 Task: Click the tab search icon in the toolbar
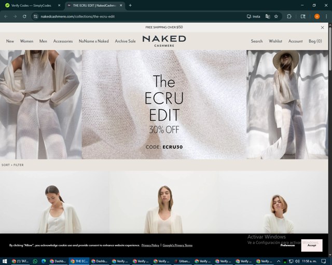pos(303,17)
